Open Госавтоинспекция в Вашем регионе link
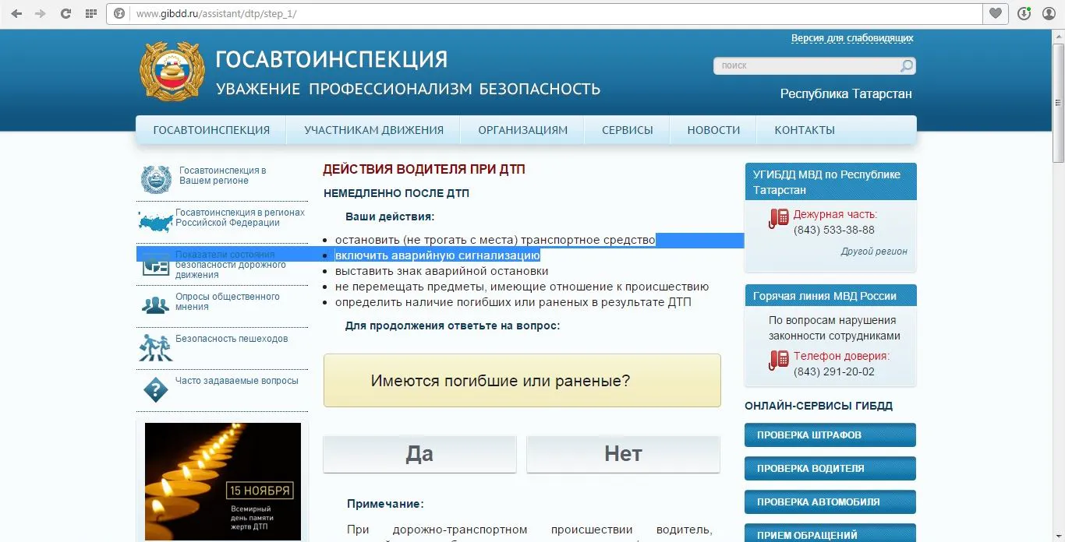The width and height of the screenshot is (1065, 542). point(222,175)
